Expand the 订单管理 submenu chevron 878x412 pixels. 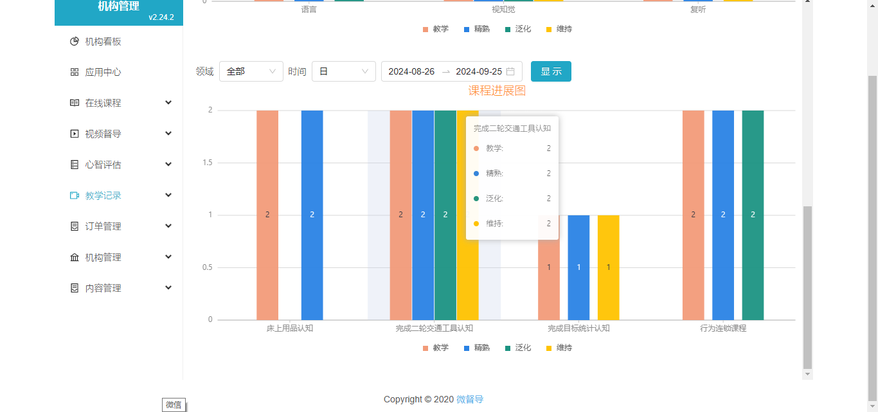168,226
